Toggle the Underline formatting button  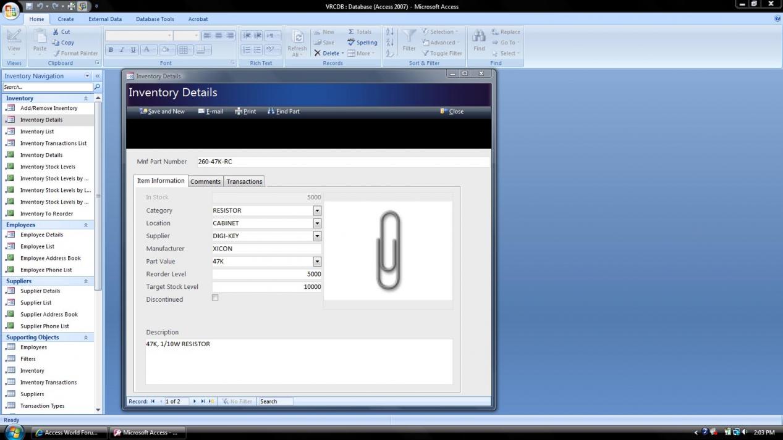point(133,50)
